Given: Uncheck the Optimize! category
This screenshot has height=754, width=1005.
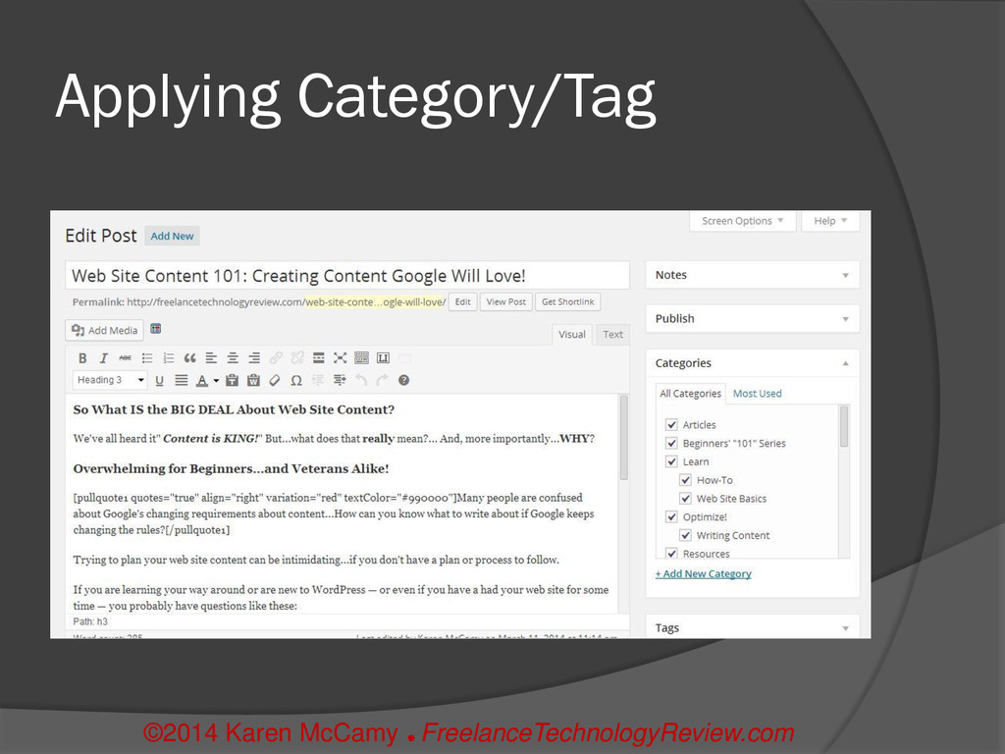Looking at the screenshot, I should tap(671, 516).
